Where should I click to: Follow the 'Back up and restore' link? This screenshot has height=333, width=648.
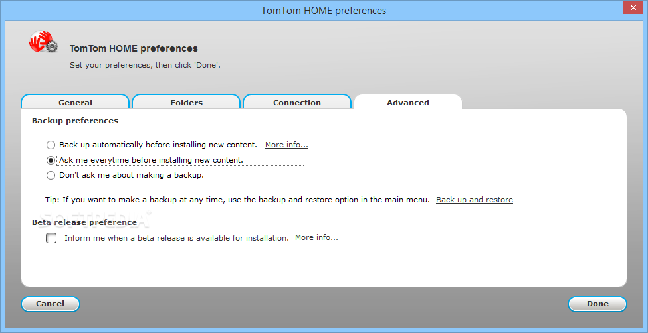(x=475, y=200)
